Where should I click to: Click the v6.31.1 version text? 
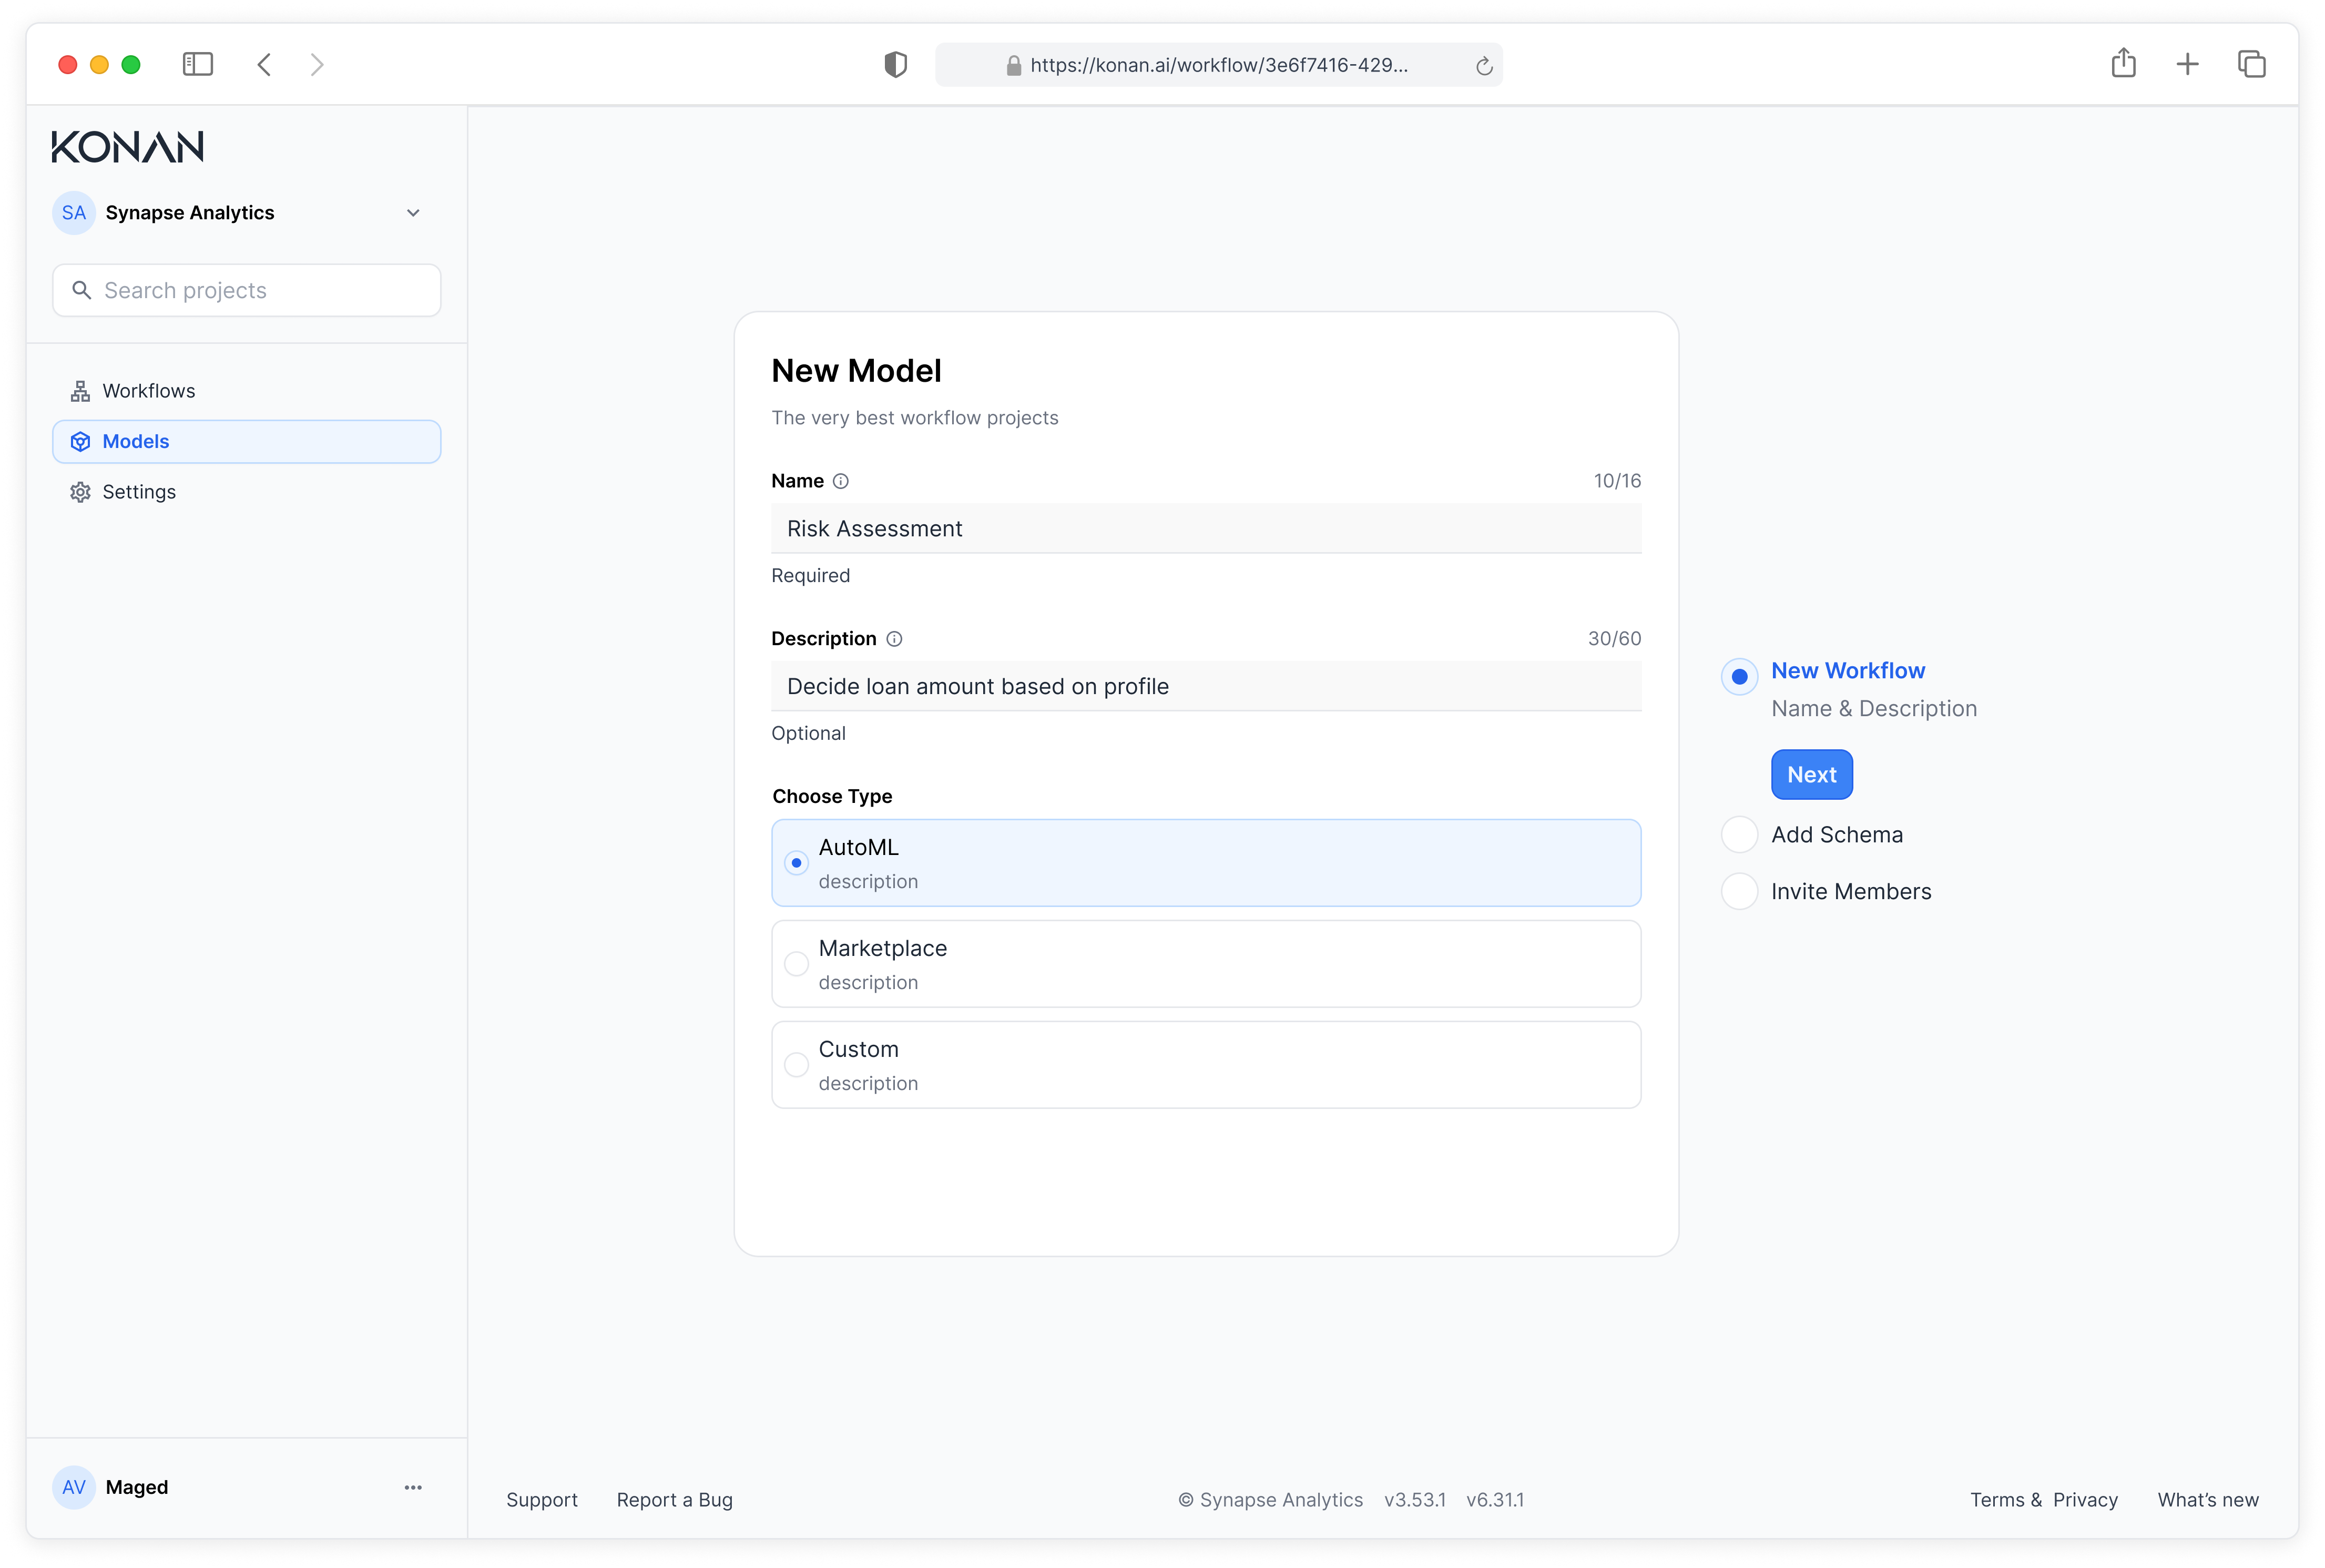(x=1494, y=1500)
